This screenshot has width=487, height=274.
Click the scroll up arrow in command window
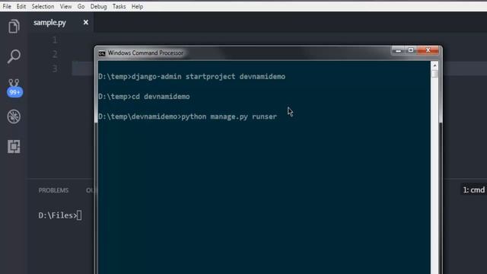point(434,65)
